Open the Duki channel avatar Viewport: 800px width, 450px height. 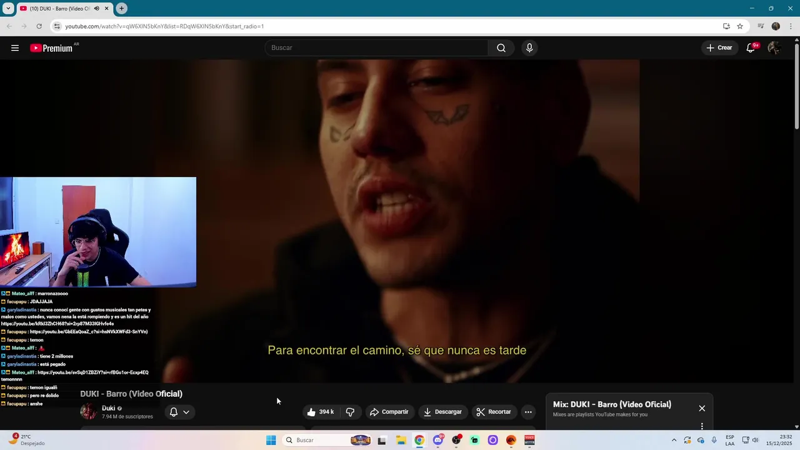point(89,411)
